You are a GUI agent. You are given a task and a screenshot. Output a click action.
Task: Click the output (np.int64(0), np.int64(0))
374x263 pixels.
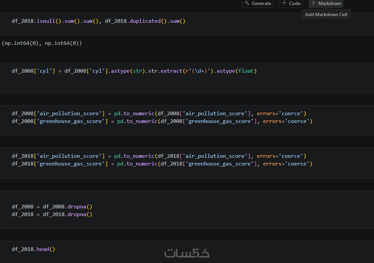click(x=42, y=43)
